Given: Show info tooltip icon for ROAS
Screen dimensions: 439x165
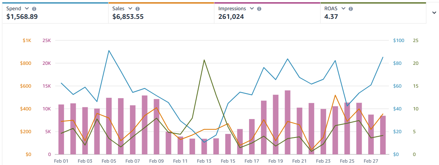Looking at the screenshot, I should (x=351, y=9).
